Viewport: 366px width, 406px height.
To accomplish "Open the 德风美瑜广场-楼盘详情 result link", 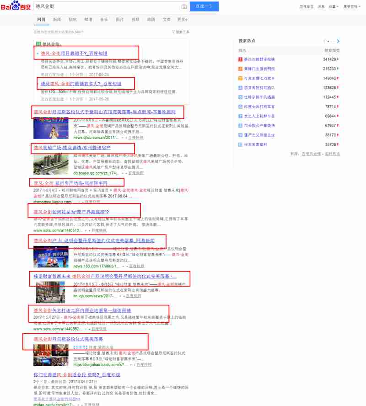I will [72, 148].
